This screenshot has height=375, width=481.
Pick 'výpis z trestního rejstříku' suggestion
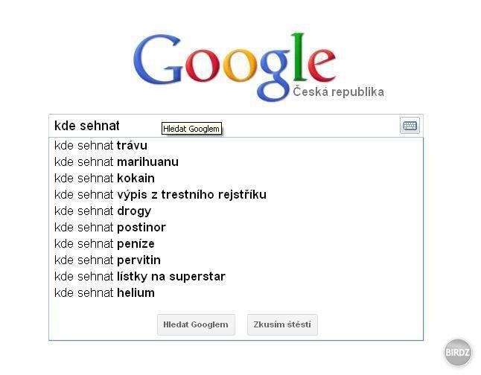(x=236, y=194)
